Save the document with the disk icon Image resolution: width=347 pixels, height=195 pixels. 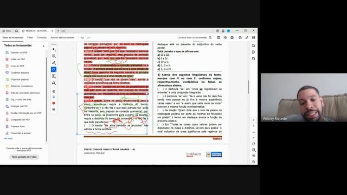[219, 37]
